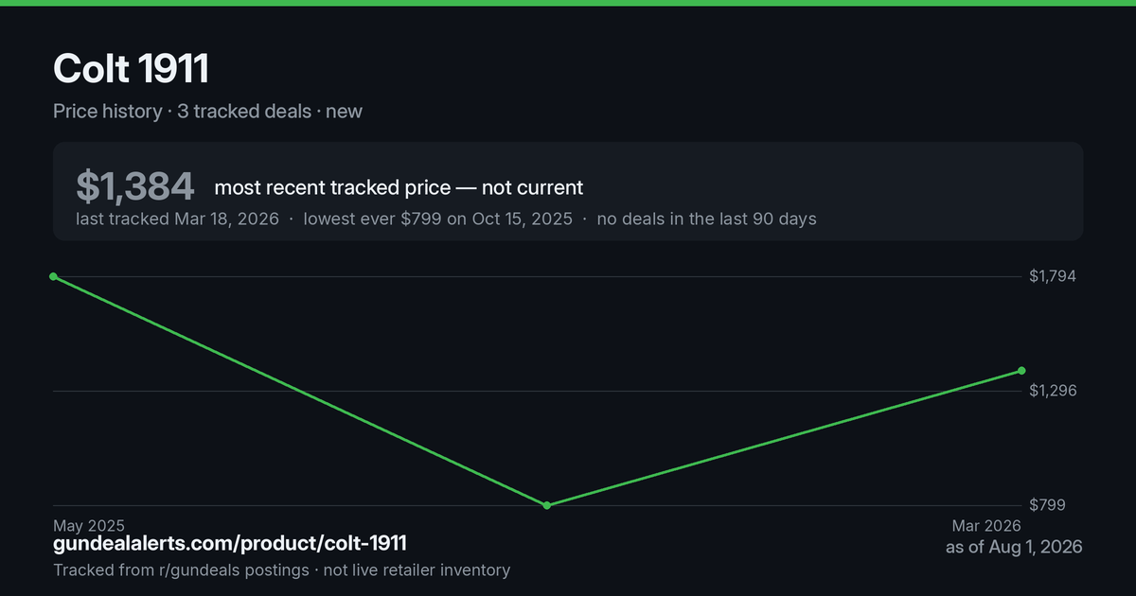The image size is (1136, 596).
Task: Click 'most recent tracked price — not current' label
Action: (399, 187)
